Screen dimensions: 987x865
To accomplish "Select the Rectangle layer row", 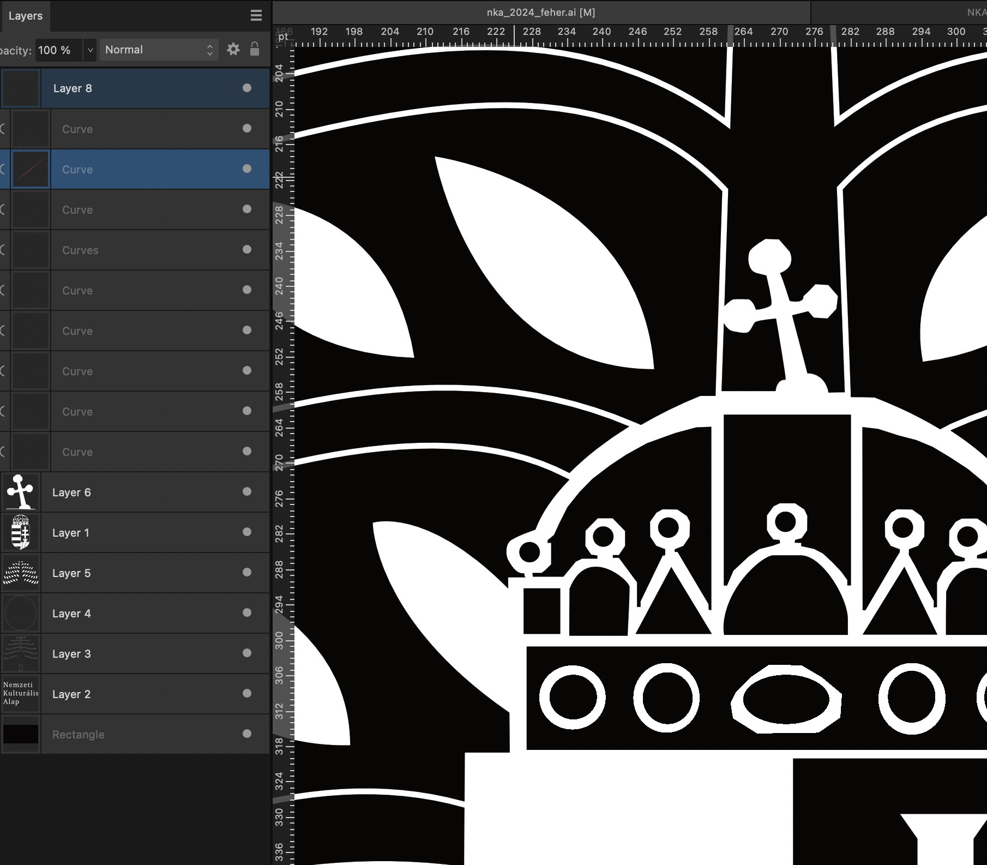I will [x=135, y=734].
